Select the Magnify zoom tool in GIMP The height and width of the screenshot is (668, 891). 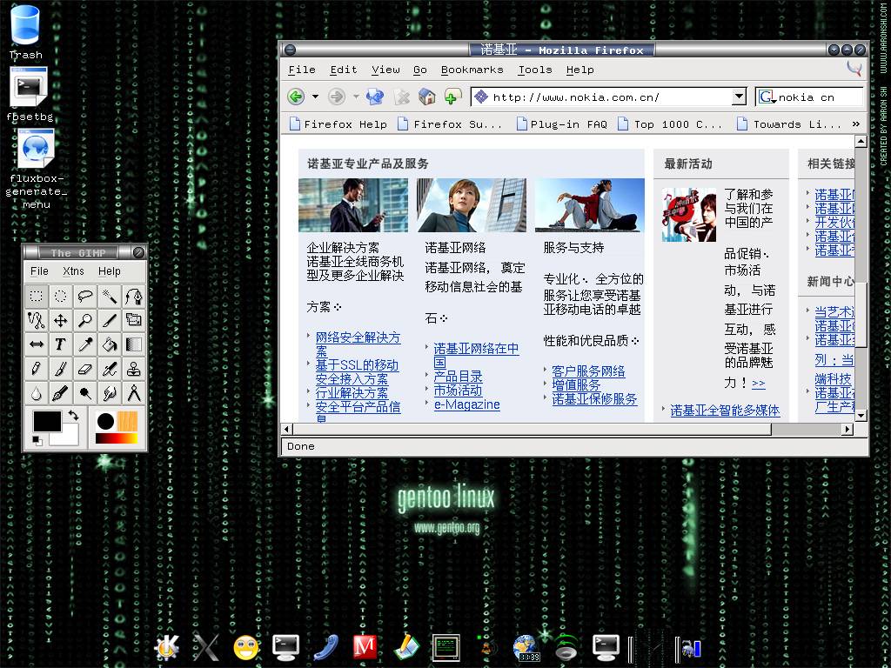[x=85, y=320]
